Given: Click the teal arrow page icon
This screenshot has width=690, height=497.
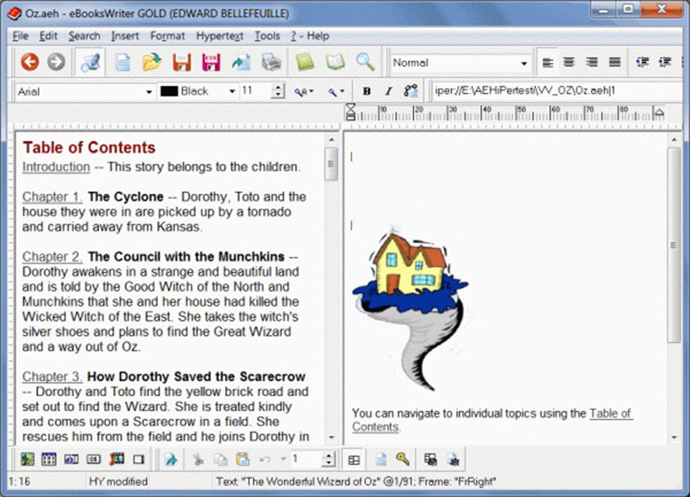Looking at the screenshot, I should pyautogui.click(x=171, y=460).
